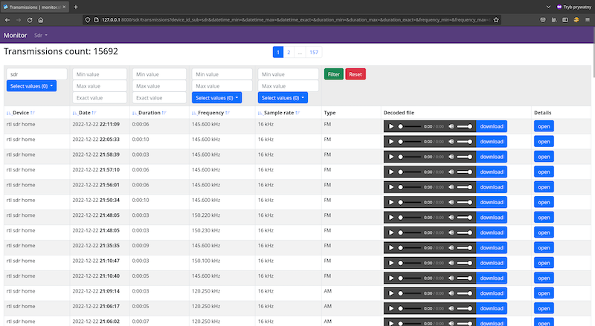Download the 22:11:09 transmission file

pyautogui.click(x=492, y=126)
